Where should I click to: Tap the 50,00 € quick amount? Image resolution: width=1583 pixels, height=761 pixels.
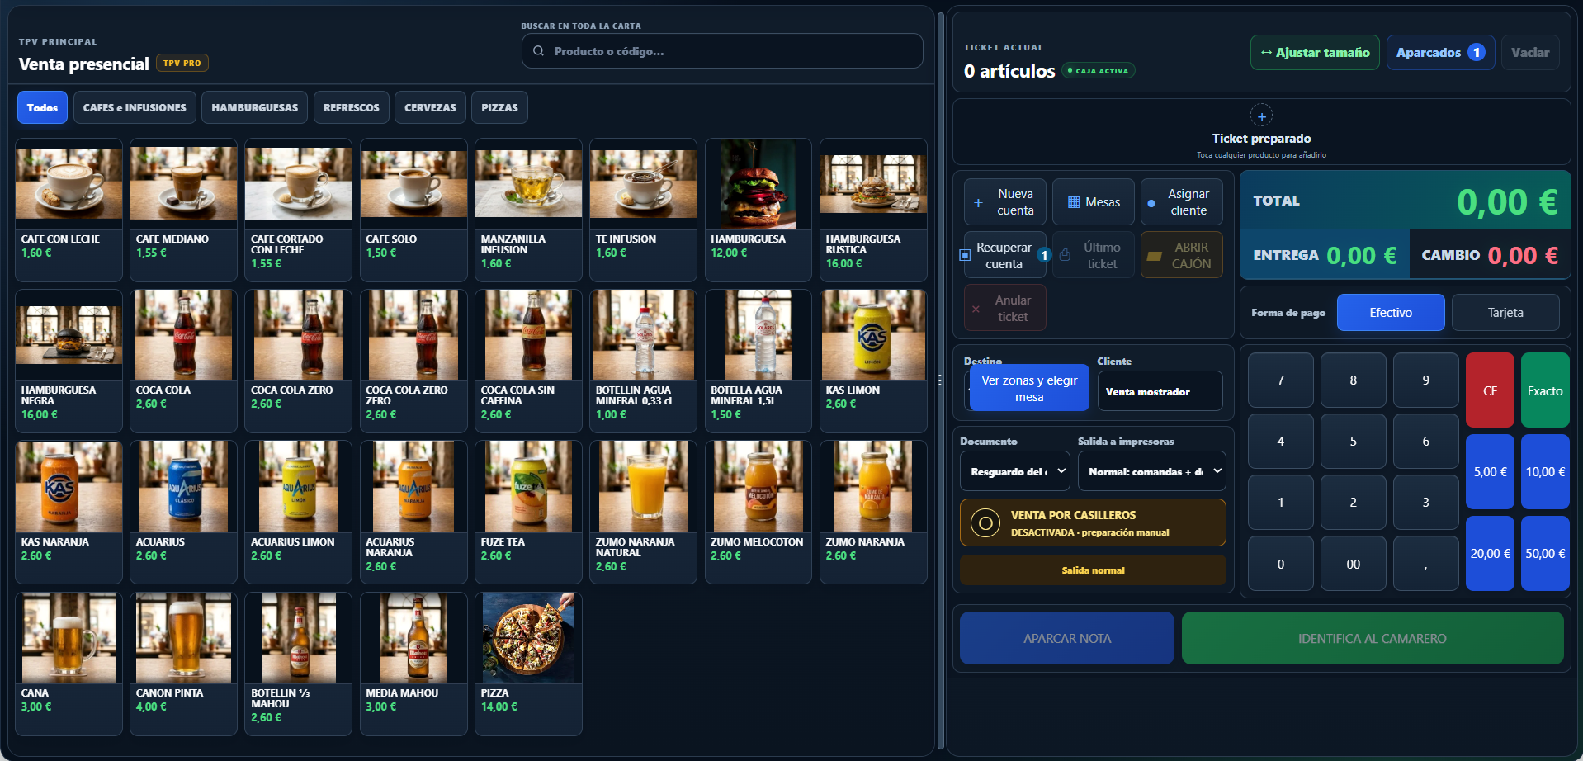click(x=1545, y=553)
